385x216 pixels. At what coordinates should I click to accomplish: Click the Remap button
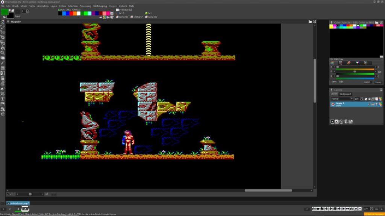[x=378, y=82]
